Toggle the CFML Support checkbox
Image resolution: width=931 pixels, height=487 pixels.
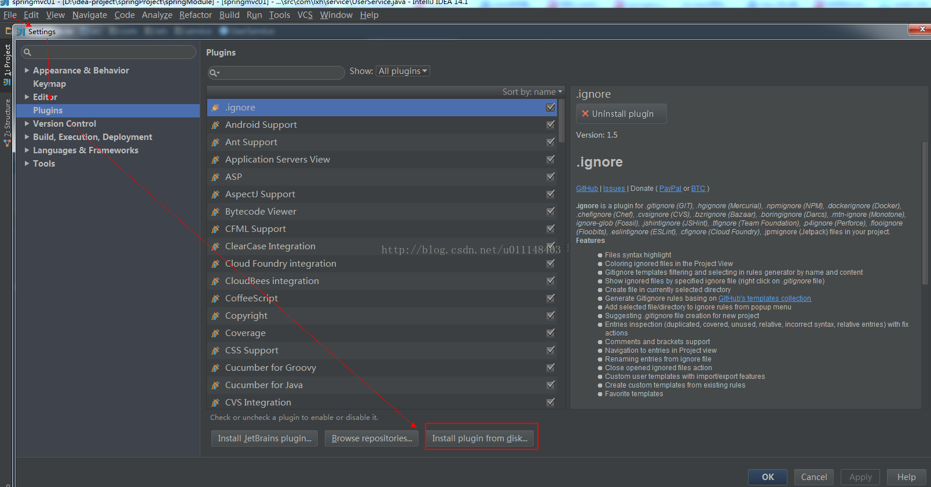click(x=551, y=228)
